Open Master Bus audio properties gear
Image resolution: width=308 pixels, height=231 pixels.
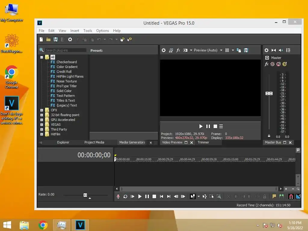[x=266, y=50]
